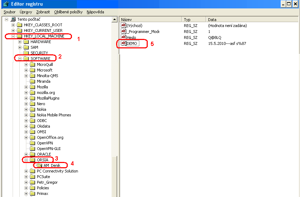Image resolution: width=300 pixels, height=197 pixels.
Task: Click the Nero folder icon
Action: coord(33,104)
